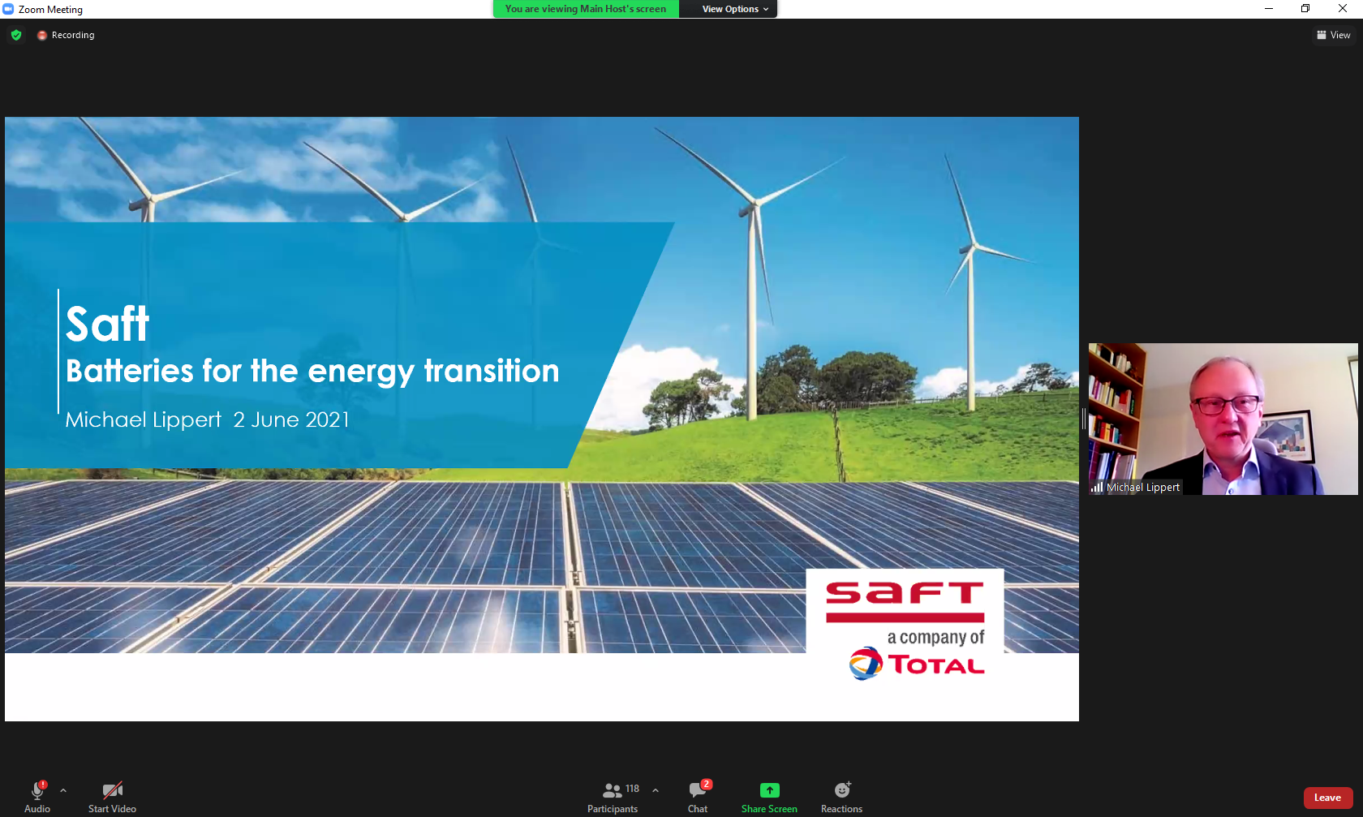
Task: Click the signal strength bars on video
Action: click(1097, 488)
